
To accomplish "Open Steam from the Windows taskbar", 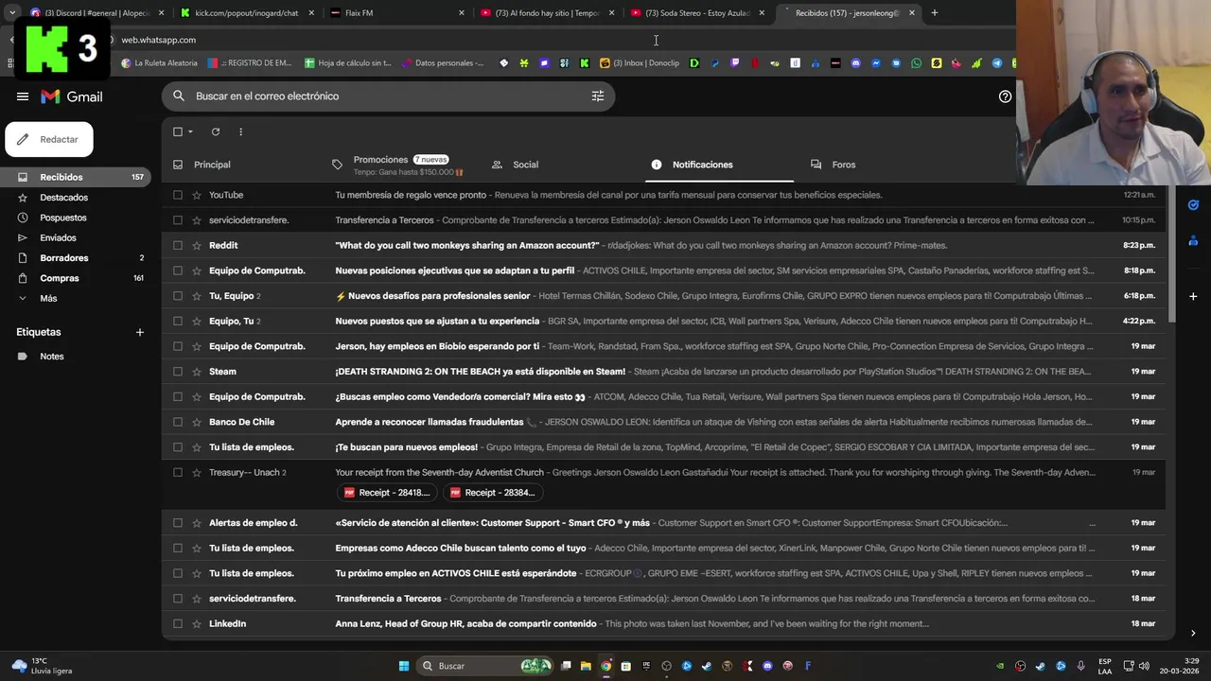I will pyautogui.click(x=707, y=666).
